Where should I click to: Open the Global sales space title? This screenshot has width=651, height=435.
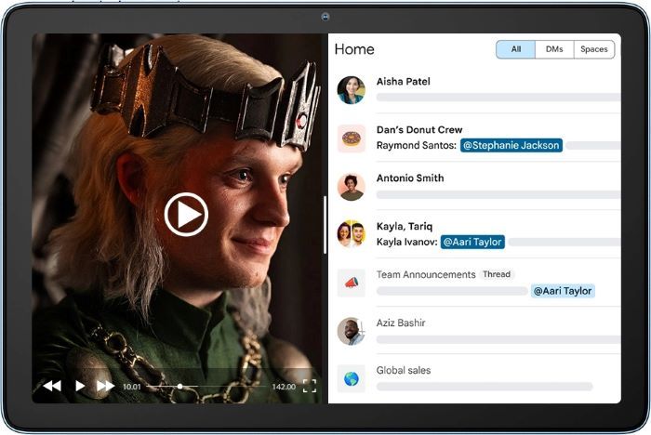(x=403, y=370)
